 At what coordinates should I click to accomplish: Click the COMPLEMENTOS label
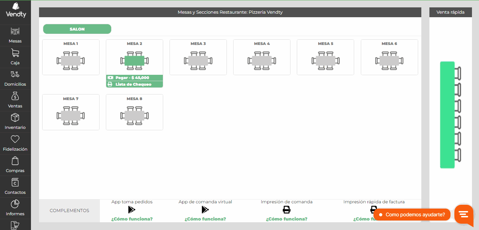70,211
